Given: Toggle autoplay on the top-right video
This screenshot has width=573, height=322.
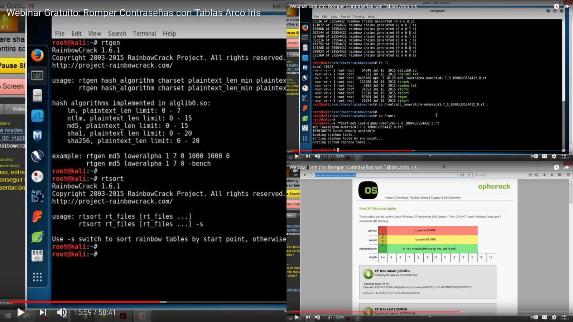Looking at the screenshot, I should (534, 156).
